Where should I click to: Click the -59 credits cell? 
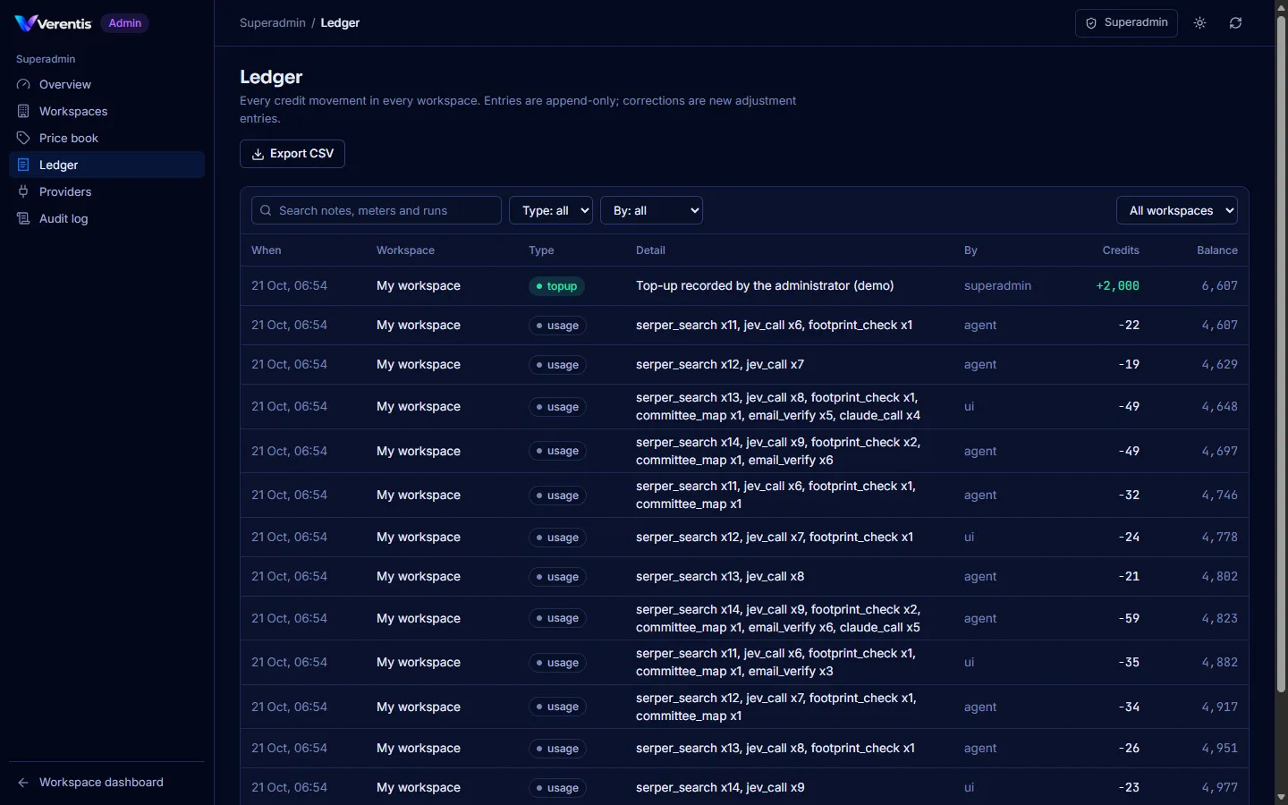1129,618
